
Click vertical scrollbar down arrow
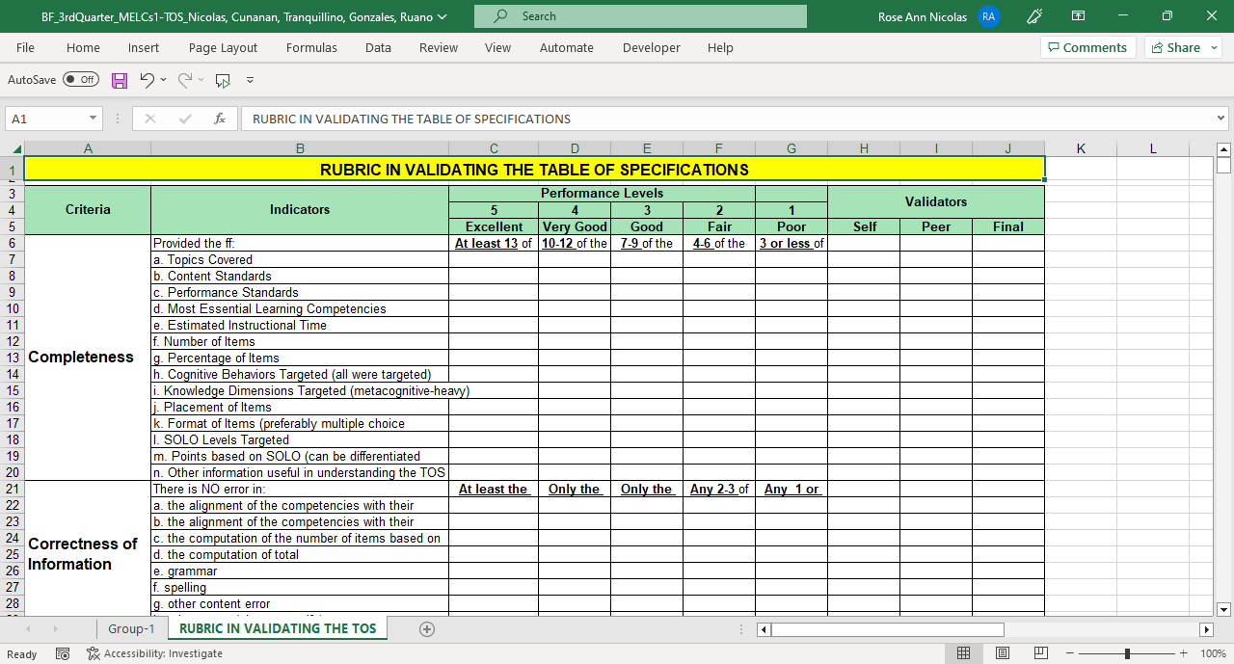tap(1224, 609)
